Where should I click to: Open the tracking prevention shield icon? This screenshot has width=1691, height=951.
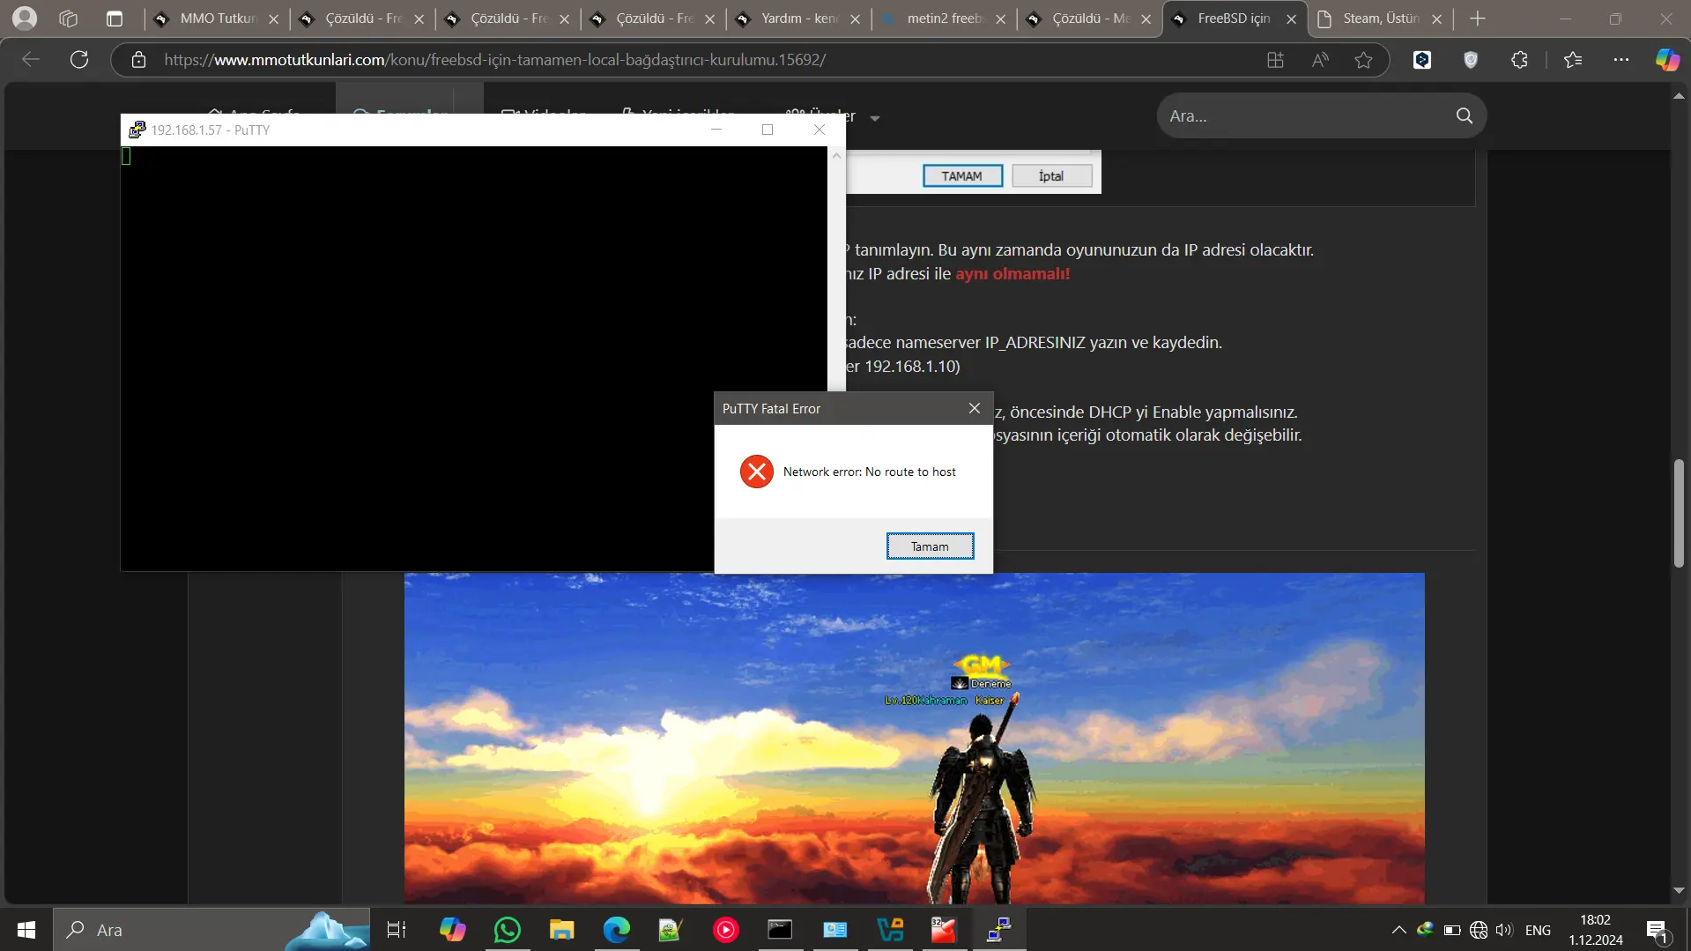click(x=1471, y=60)
